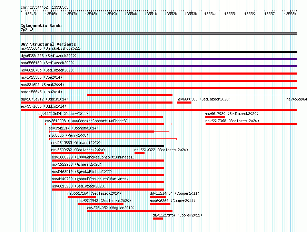Open the nsv6609682 (Sedlazeck2020) label
This screenshot has width=307, height=232.
click(x=78, y=150)
